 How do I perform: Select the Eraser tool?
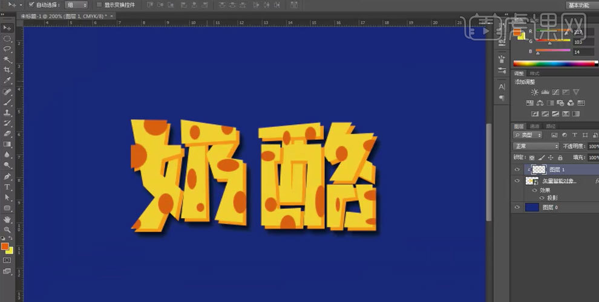click(x=7, y=133)
